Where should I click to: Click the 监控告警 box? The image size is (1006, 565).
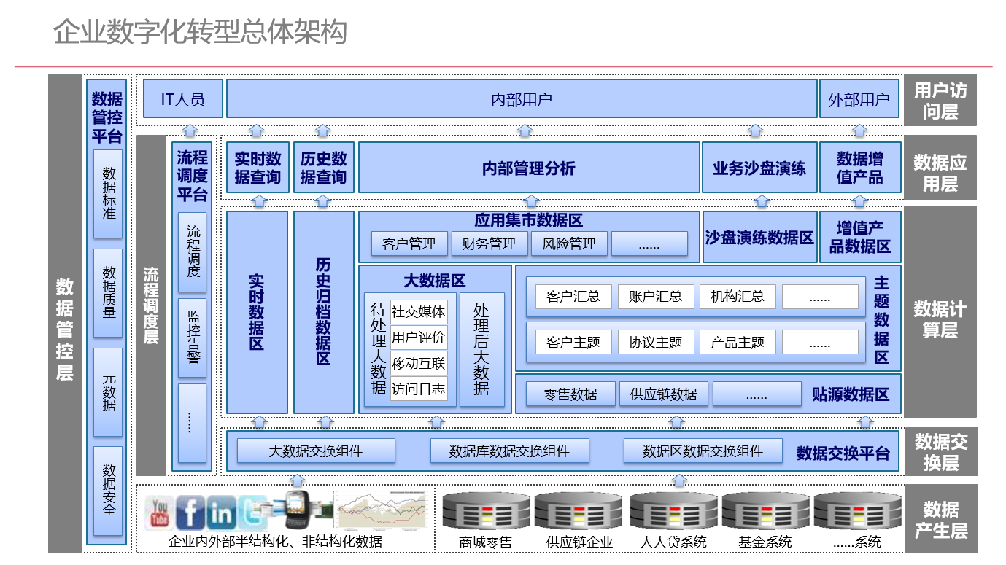coord(193,338)
